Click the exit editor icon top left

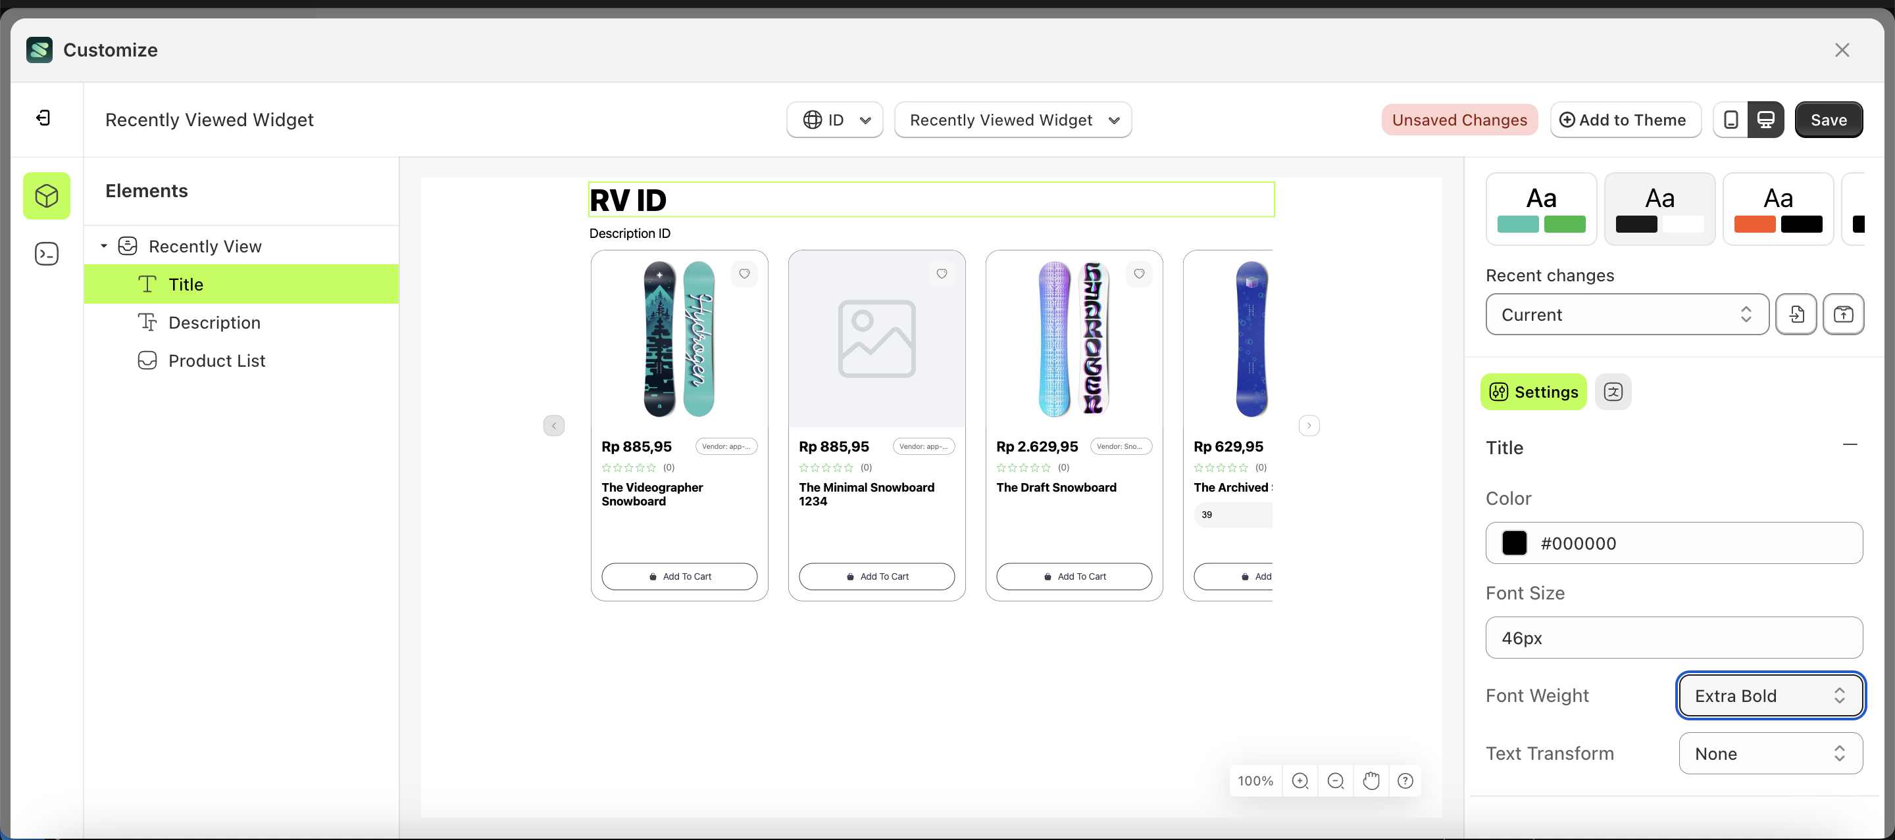click(43, 118)
